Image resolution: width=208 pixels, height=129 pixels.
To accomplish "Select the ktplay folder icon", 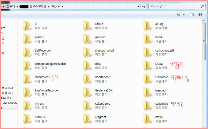I will click(x=148, y=119).
